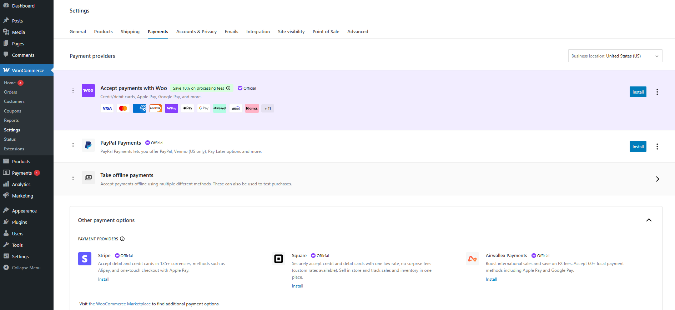This screenshot has height=310, width=675.
Task: Open WooCommerce Extensions submenu
Action: pos(14,149)
